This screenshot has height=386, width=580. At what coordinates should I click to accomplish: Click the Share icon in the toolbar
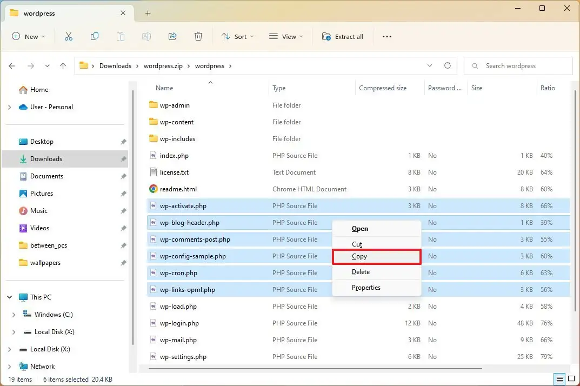point(172,36)
